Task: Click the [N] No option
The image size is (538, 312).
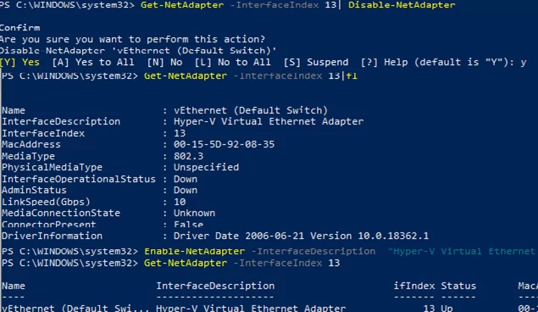Action: (x=164, y=62)
